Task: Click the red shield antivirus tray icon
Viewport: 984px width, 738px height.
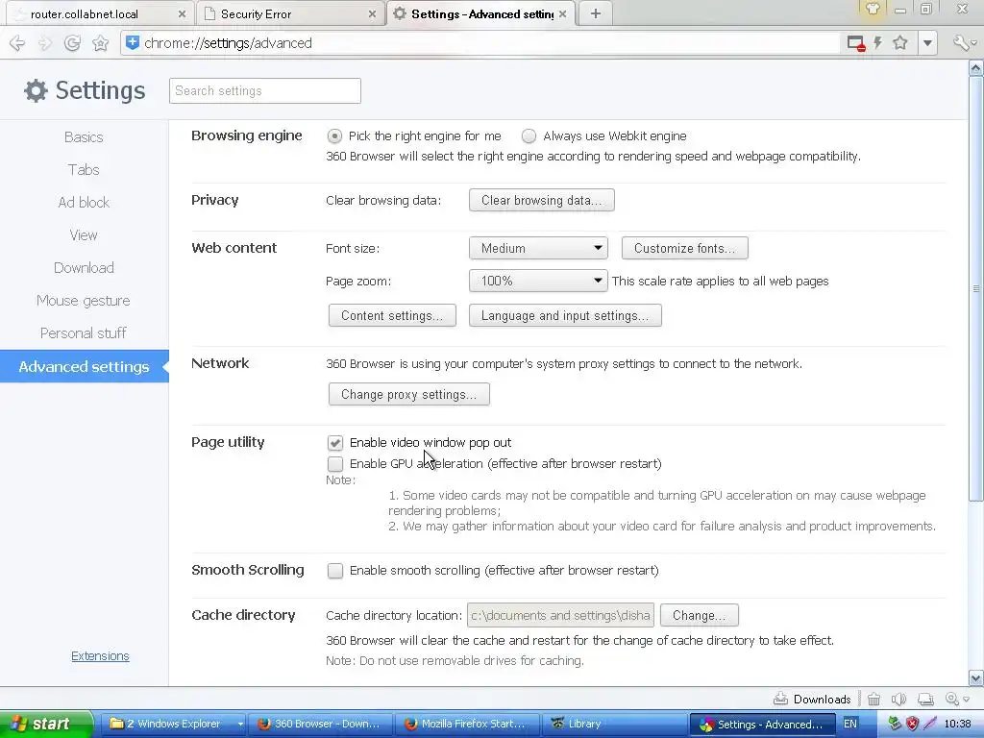Action: (913, 724)
